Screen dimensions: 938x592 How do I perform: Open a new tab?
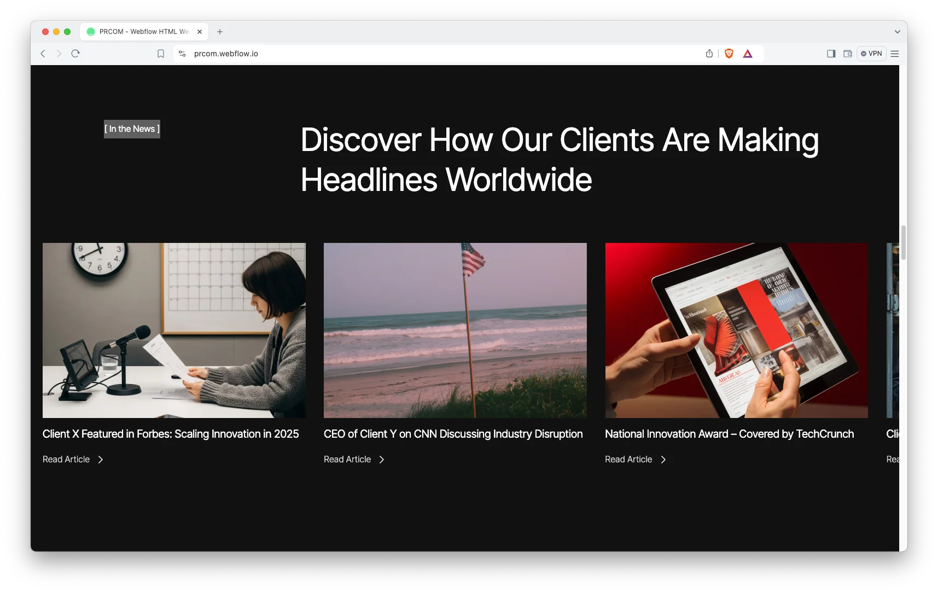220,32
